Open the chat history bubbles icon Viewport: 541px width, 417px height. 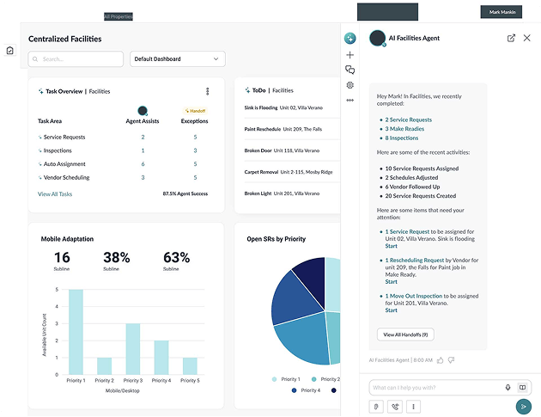(350, 71)
